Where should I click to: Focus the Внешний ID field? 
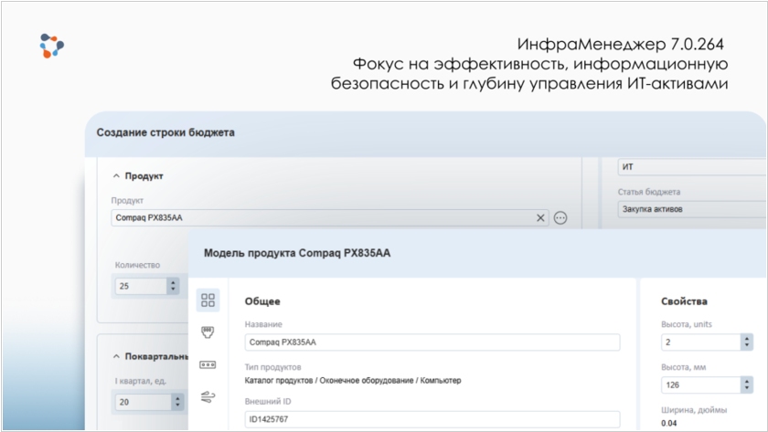(x=432, y=419)
